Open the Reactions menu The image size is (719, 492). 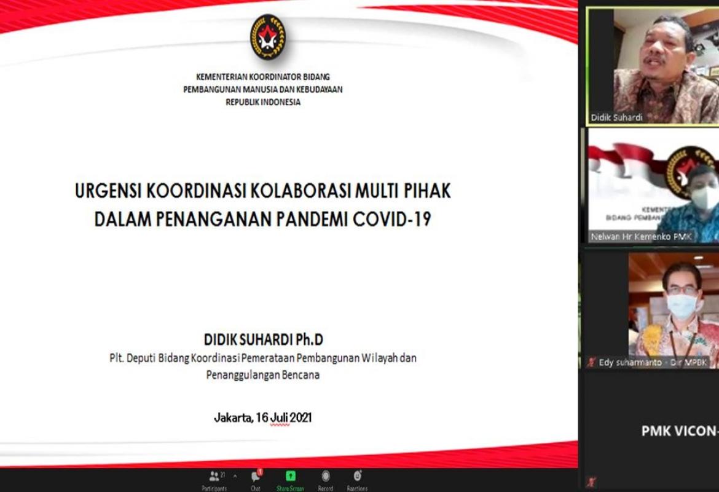point(357,477)
